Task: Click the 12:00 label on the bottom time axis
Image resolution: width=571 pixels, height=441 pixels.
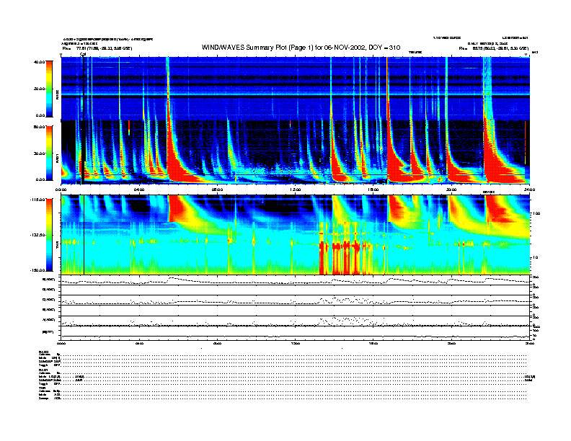Action: (x=296, y=343)
